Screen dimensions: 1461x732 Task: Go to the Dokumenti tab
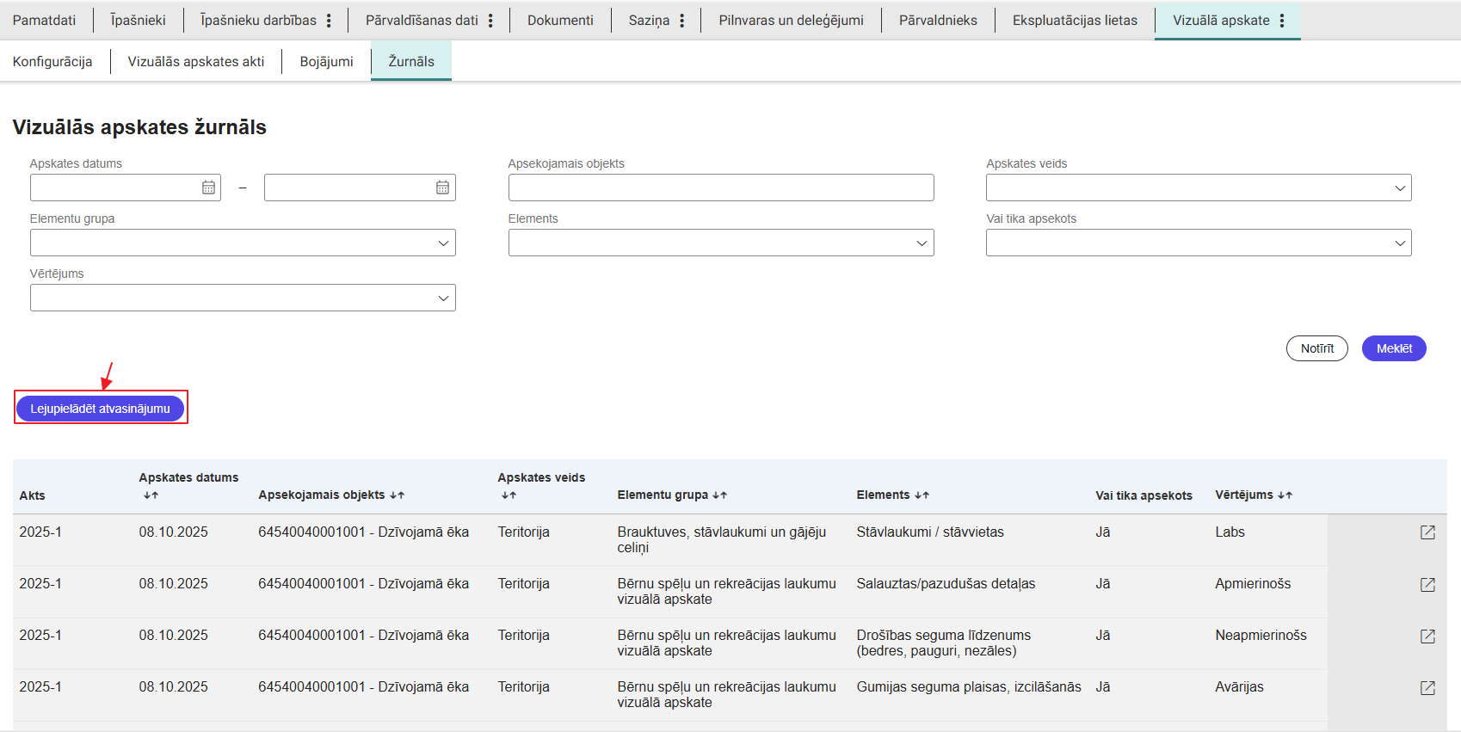[560, 21]
